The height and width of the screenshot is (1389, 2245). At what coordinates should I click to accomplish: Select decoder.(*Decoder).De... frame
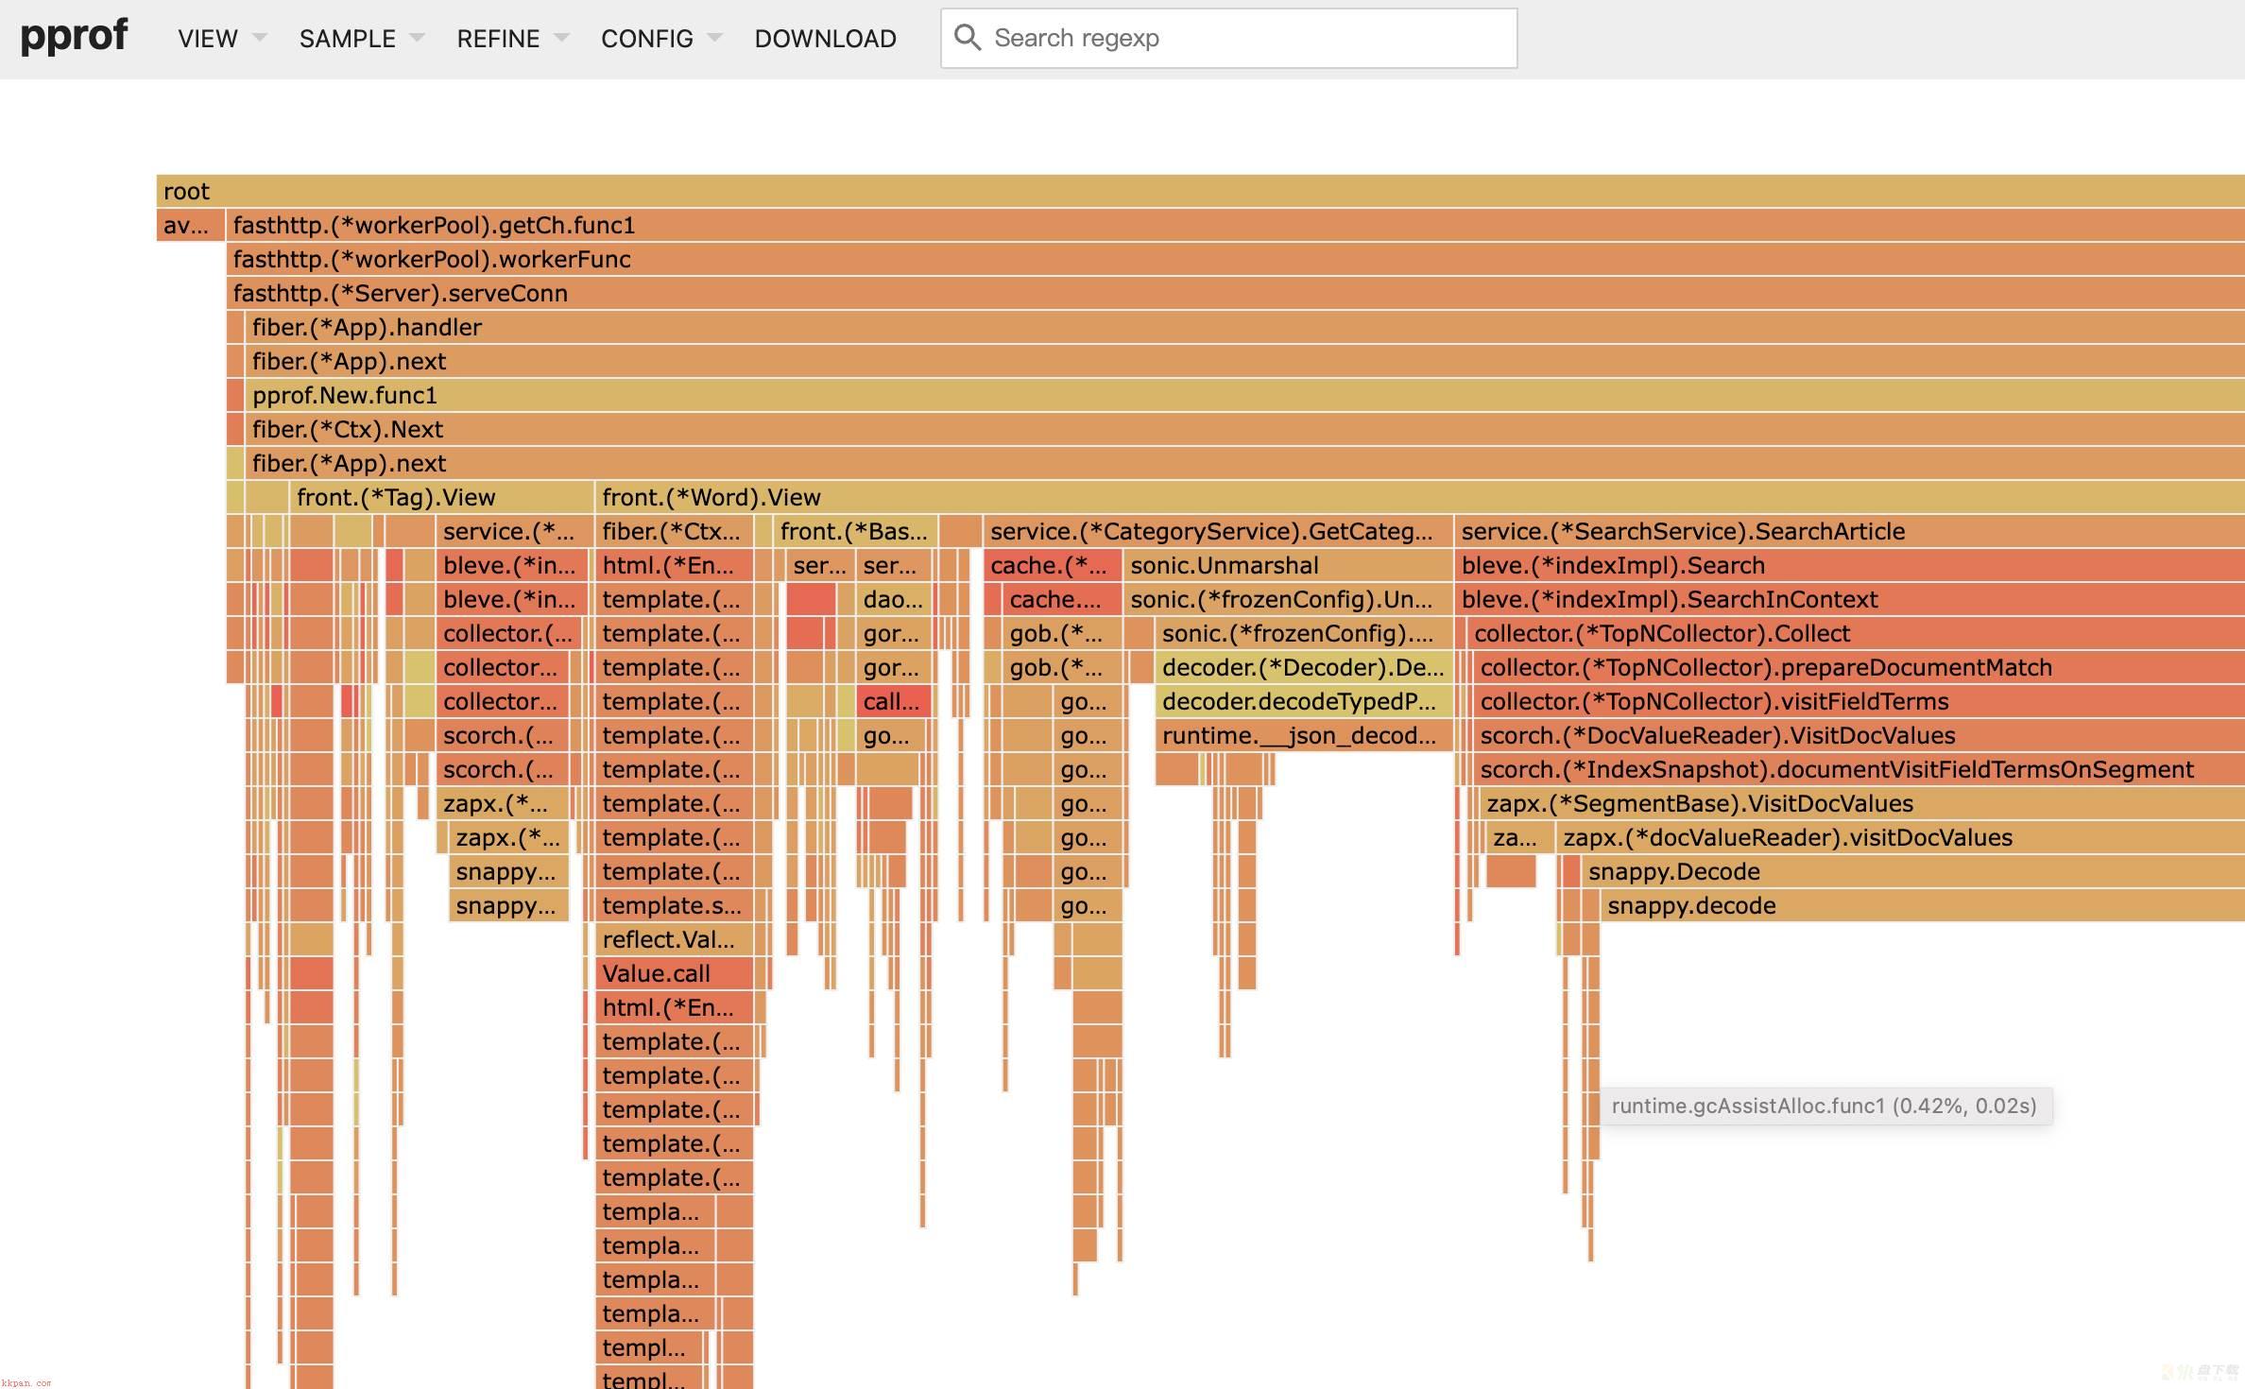1303,667
